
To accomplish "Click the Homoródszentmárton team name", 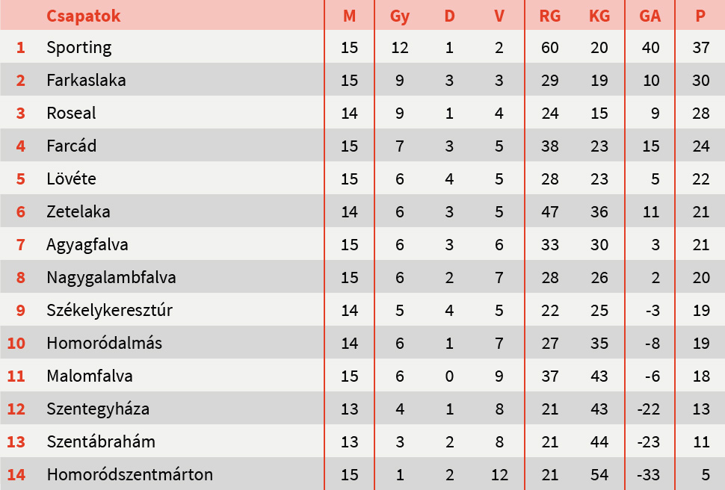I will tap(129, 474).
